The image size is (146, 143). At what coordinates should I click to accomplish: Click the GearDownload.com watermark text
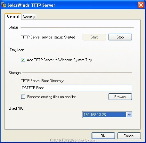(73, 140)
